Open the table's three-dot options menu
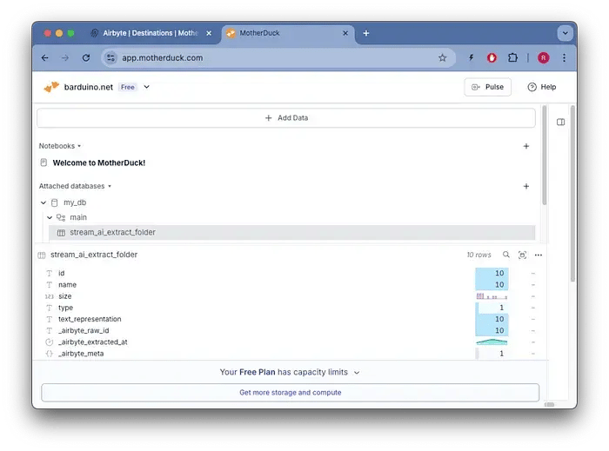 539,255
